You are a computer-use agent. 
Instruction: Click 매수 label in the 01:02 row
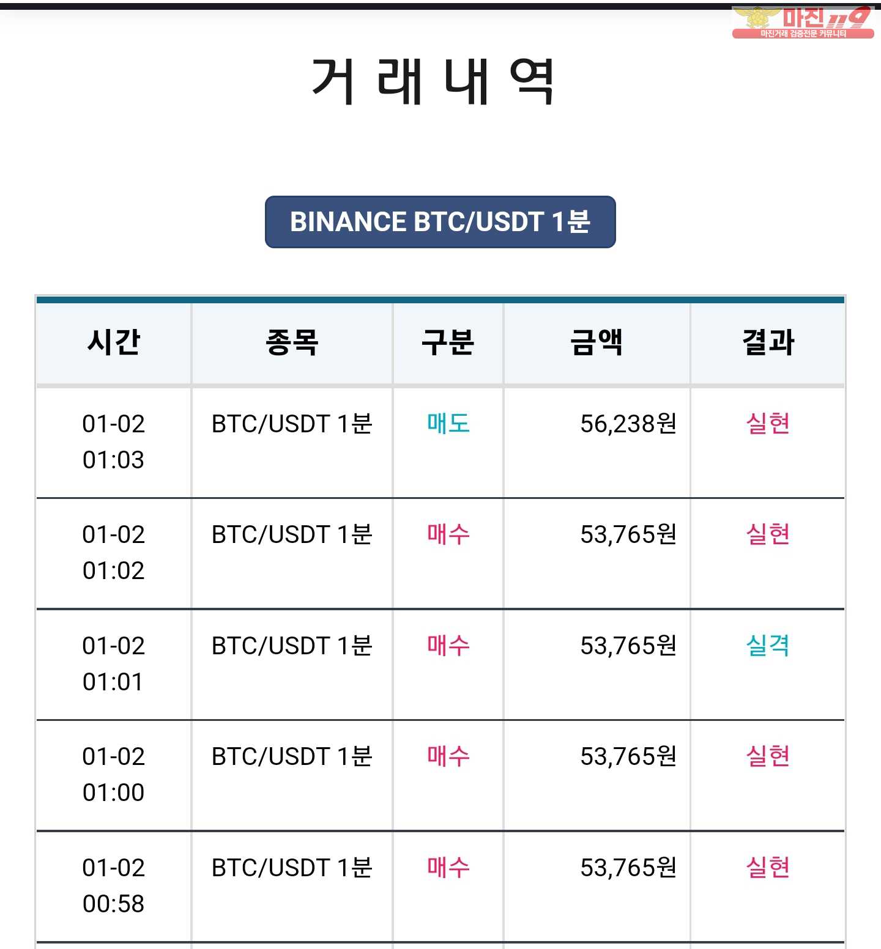pos(448,534)
